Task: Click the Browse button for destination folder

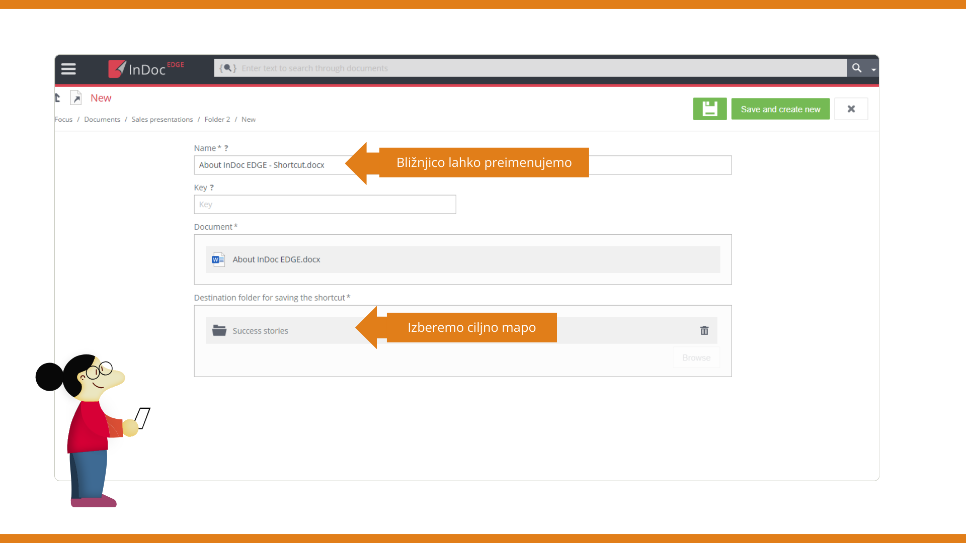Action: point(696,358)
